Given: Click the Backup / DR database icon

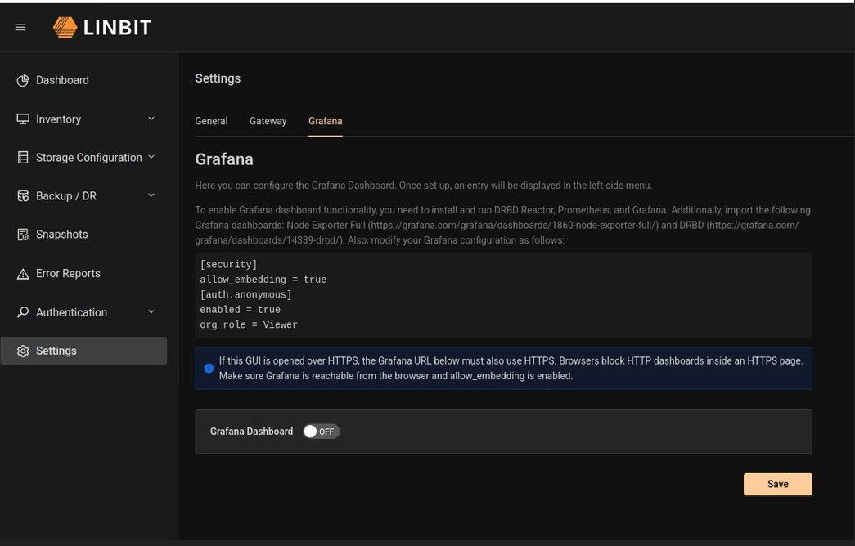Looking at the screenshot, I should (x=23, y=196).
